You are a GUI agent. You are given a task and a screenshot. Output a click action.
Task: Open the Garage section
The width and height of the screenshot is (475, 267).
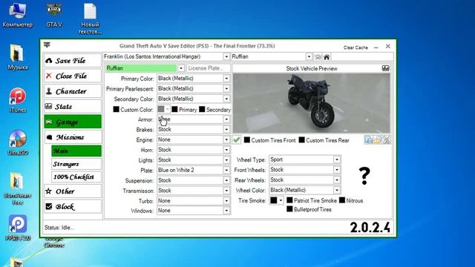point(73,122)
